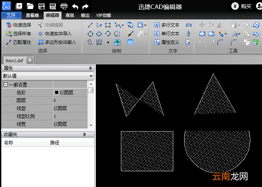Click 快速选择 button

[19, 25]
